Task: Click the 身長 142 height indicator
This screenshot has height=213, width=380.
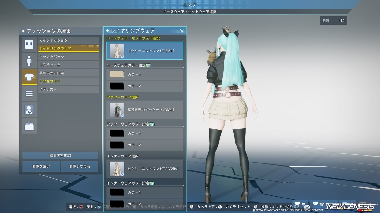Action: click(333, 21)
